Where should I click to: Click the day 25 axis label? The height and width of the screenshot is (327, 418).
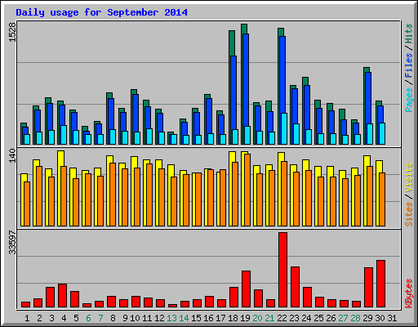click(x=318, y=318)
